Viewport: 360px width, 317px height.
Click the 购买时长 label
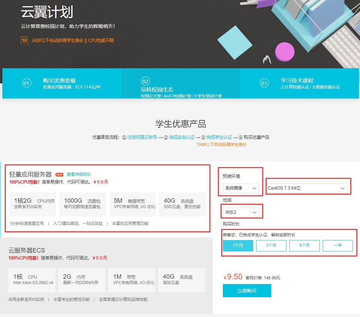[231, 224]
